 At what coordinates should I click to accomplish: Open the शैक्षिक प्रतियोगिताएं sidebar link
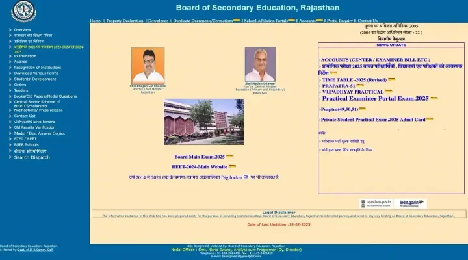30,151
